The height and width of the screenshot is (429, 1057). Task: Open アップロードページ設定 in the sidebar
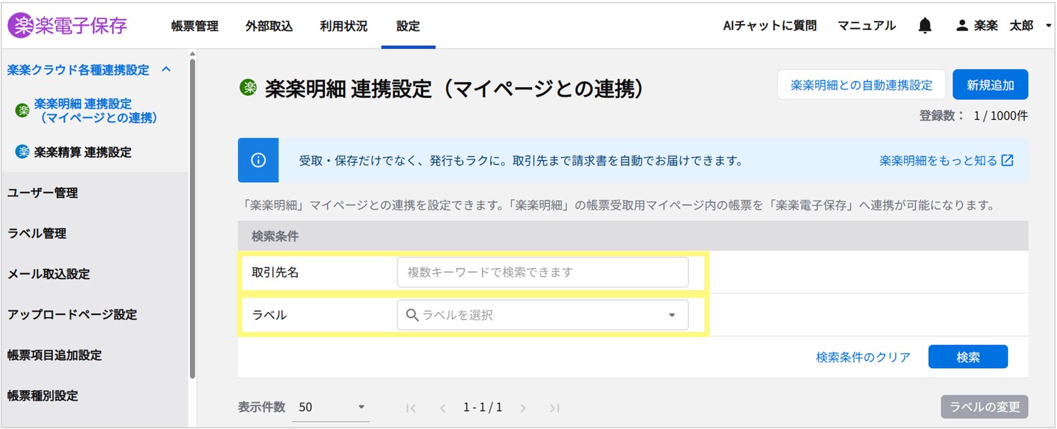pos(72,314)
